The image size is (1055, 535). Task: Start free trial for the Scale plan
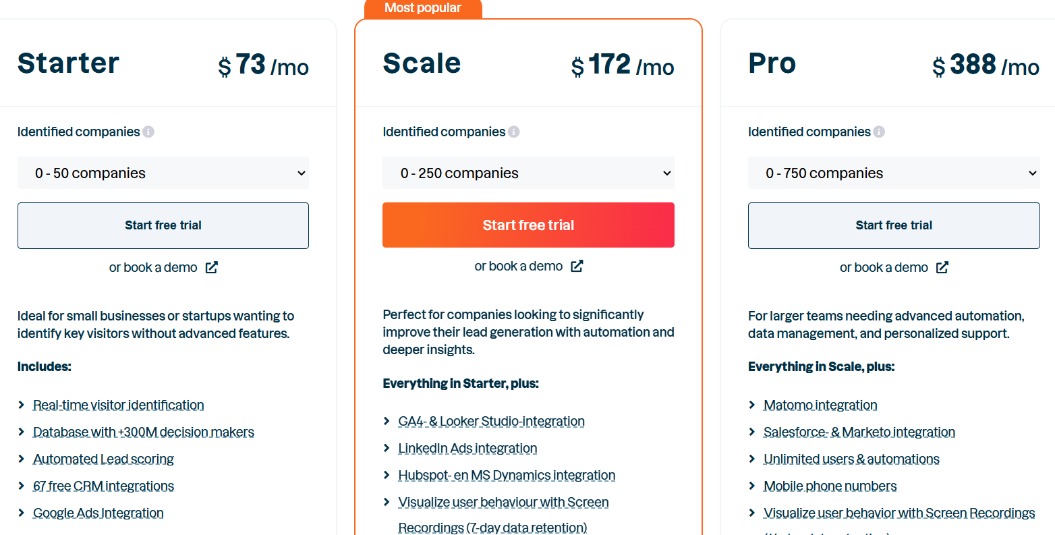(x=528, y=225)
